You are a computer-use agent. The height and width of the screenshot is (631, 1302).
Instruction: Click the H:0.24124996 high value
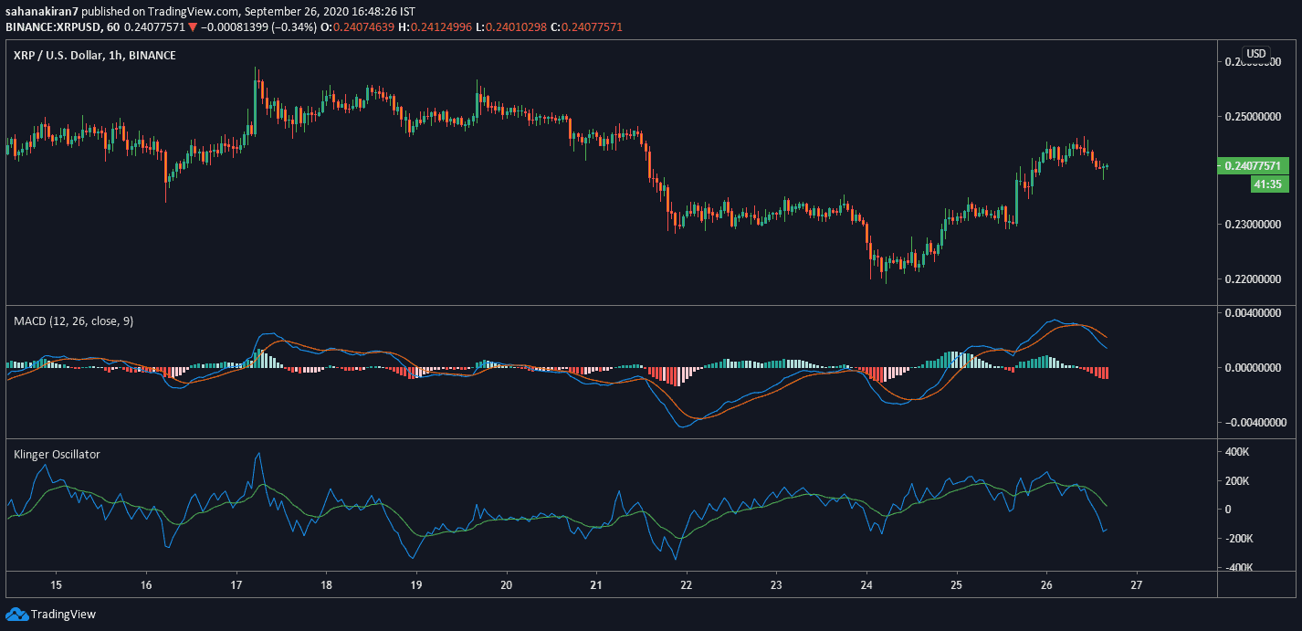point(435,27)
